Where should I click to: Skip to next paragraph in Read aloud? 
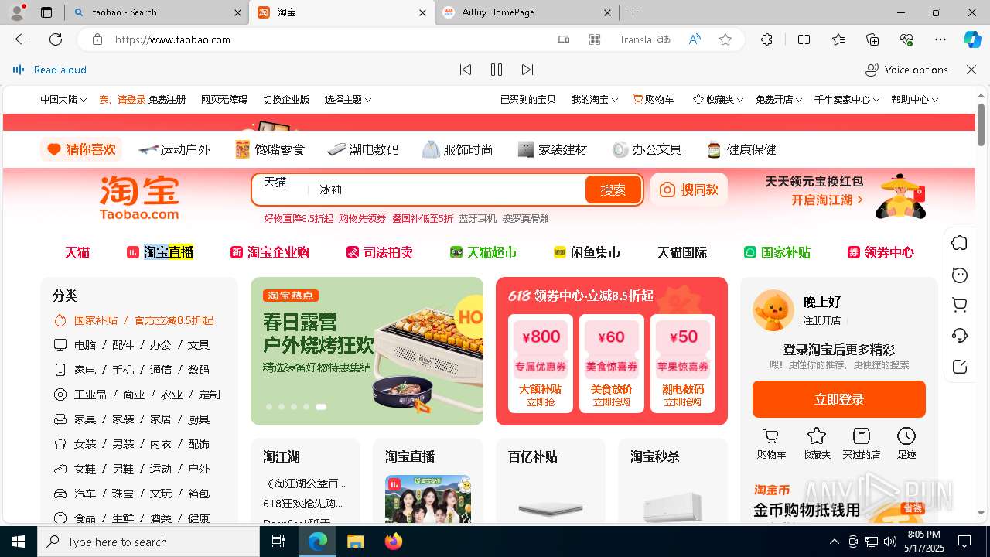click(527, 70)
